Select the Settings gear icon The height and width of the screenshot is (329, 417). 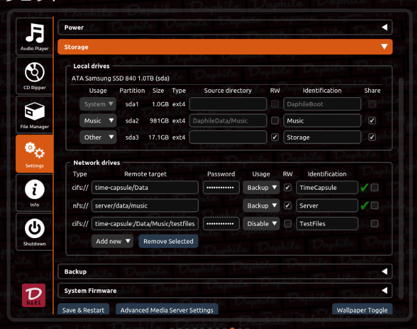[34, 153]
